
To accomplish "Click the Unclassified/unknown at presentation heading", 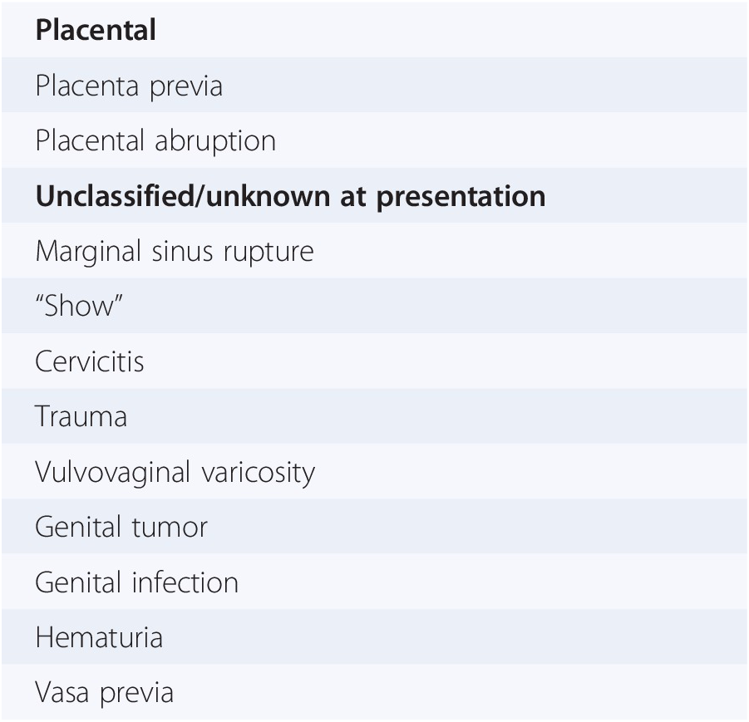I will 290,196.
